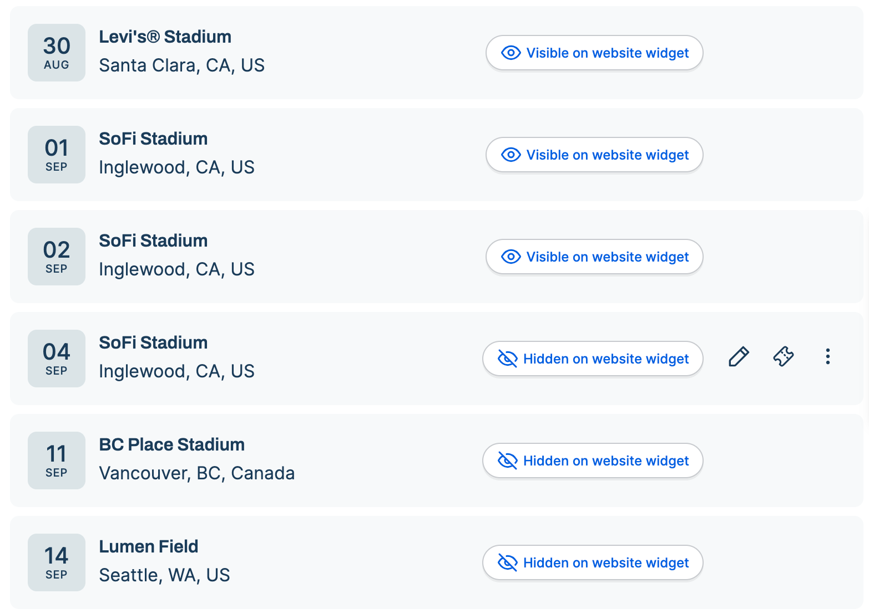Click crossed-eye icon on BC Place row

tap(507, 461)
